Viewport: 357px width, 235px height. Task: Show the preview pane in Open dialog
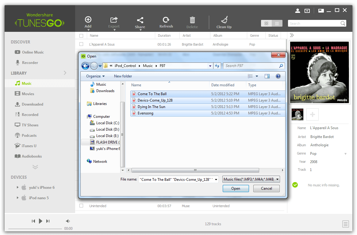pyautogui.click(x=267, y=76)
